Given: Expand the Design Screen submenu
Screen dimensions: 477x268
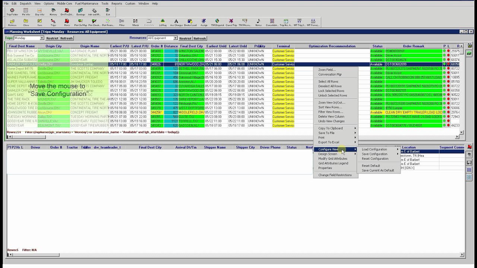Looking at the screenshot, I should pyautogui.click(x=336, y=154).
